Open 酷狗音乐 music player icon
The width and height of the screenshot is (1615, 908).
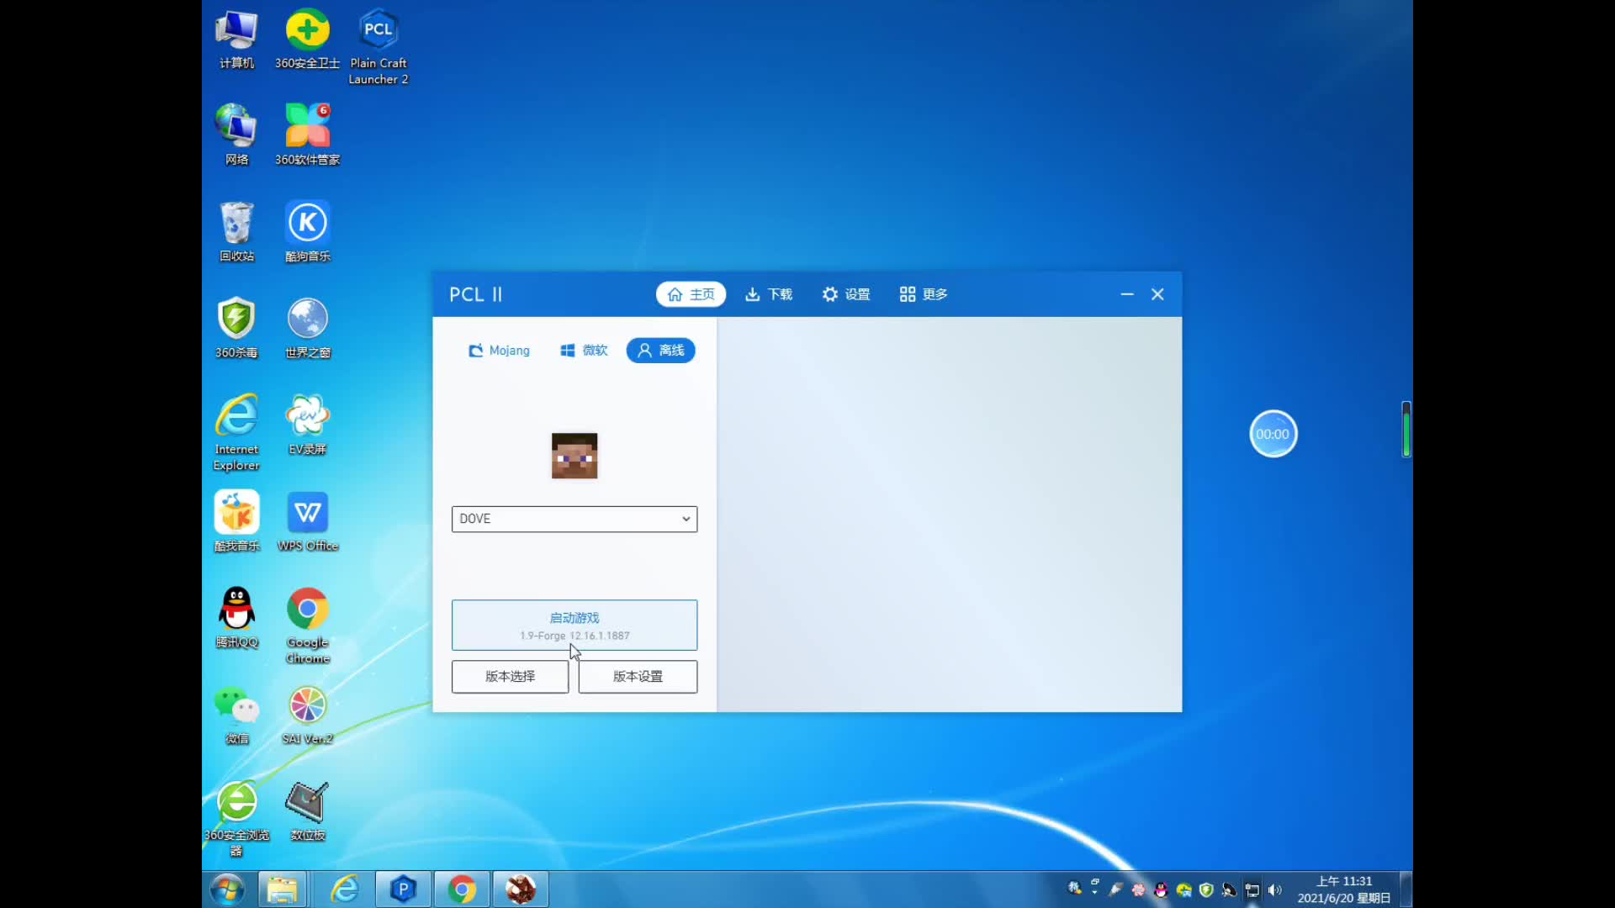307,223
